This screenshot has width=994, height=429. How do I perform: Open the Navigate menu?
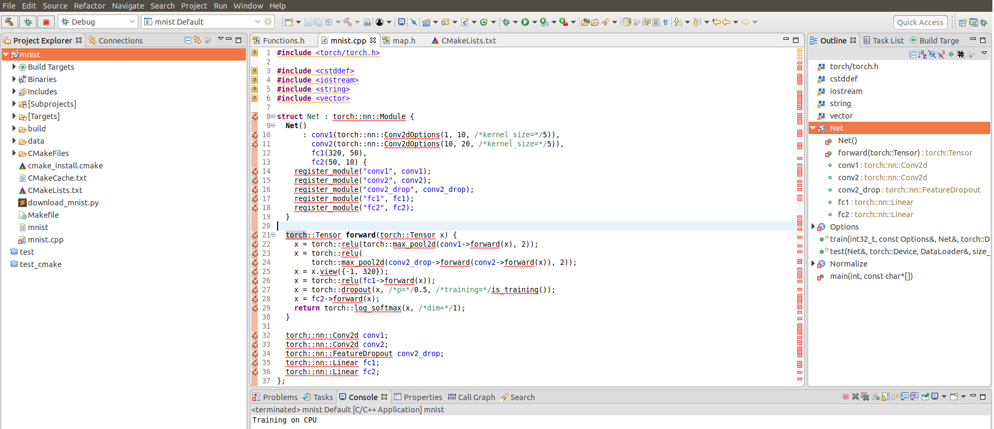point(128,5)
